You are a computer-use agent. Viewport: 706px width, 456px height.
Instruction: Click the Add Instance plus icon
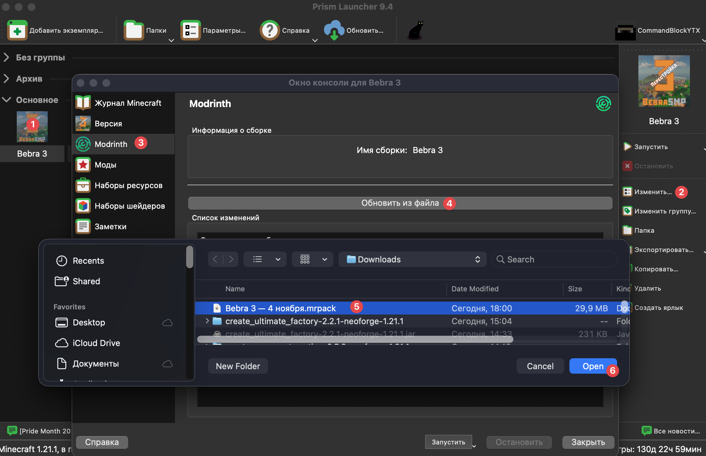tap(17, 31)
